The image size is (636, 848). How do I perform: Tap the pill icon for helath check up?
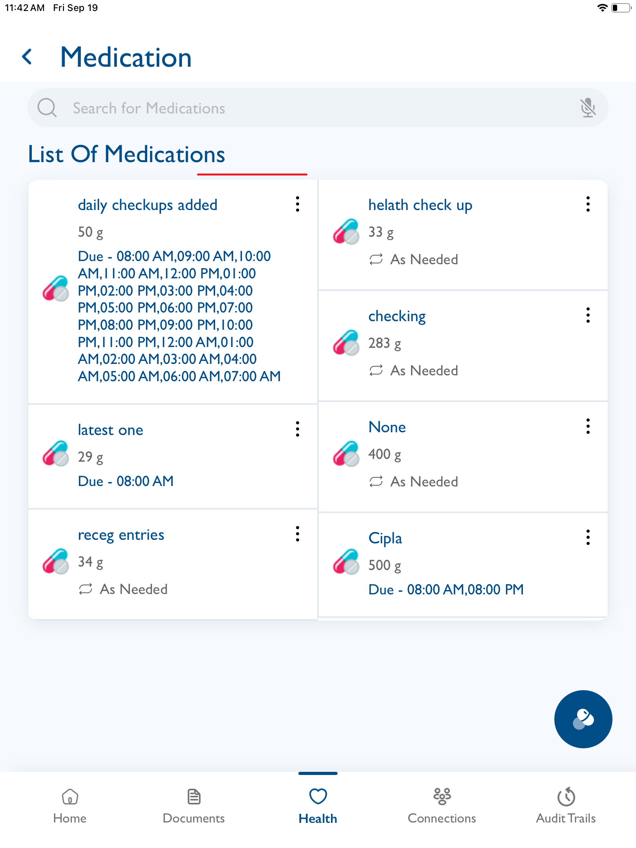click(x=346, y=231)
